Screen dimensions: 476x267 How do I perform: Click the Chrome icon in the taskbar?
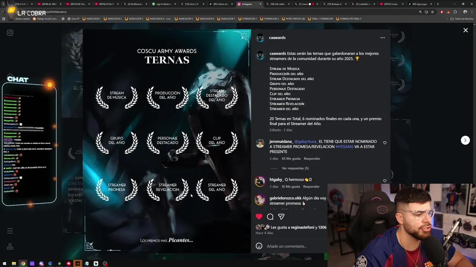[x=23, y=264]
